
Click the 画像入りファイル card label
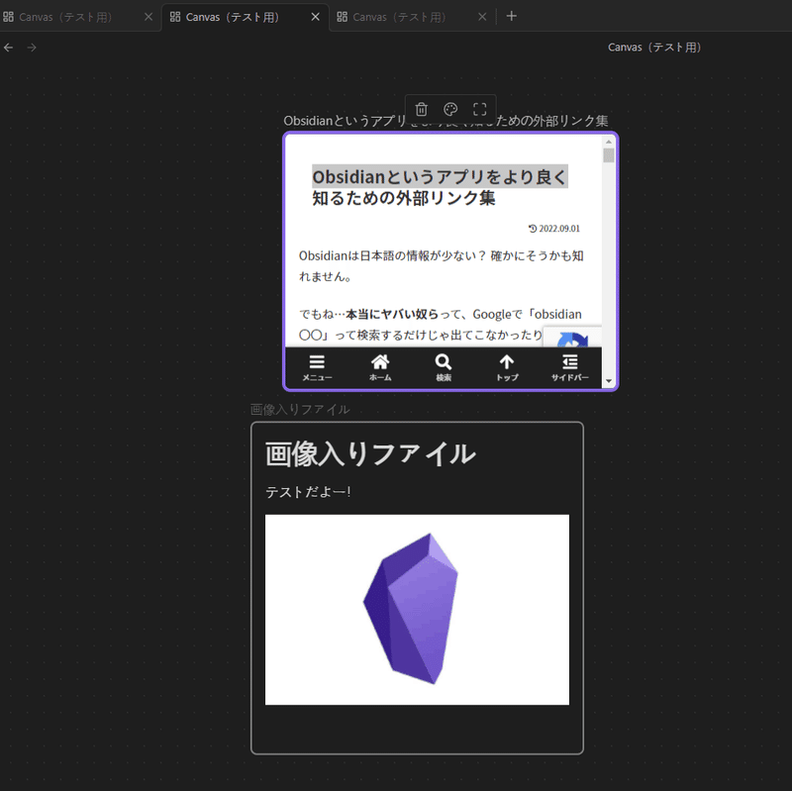point(300,409)
